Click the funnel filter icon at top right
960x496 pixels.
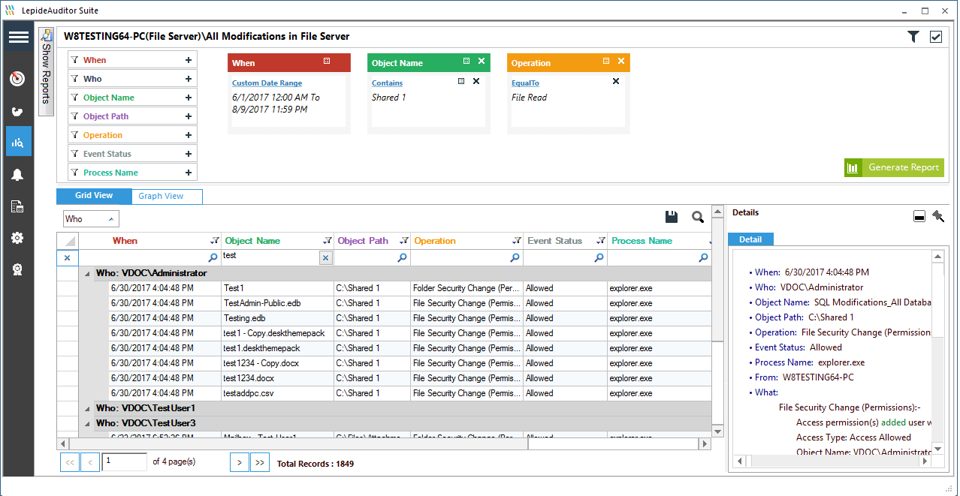[913, 37]
